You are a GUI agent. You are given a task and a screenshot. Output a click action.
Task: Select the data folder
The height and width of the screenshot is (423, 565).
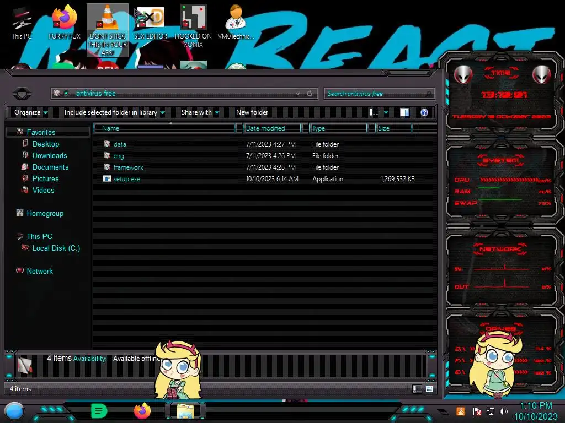120,144
